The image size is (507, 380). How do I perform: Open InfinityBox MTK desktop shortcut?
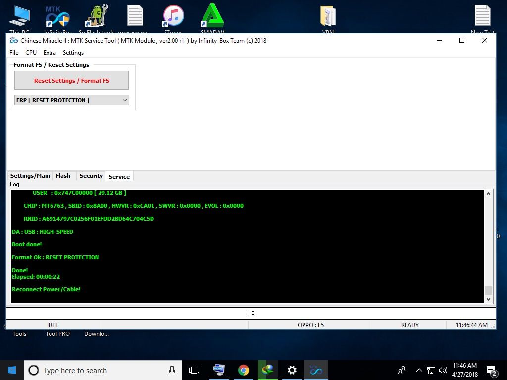click(57, 17)
